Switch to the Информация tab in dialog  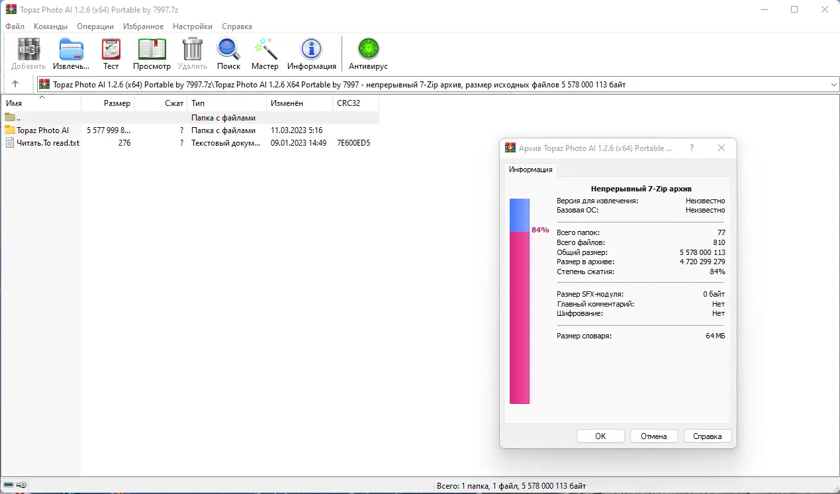tap(530, 170)
